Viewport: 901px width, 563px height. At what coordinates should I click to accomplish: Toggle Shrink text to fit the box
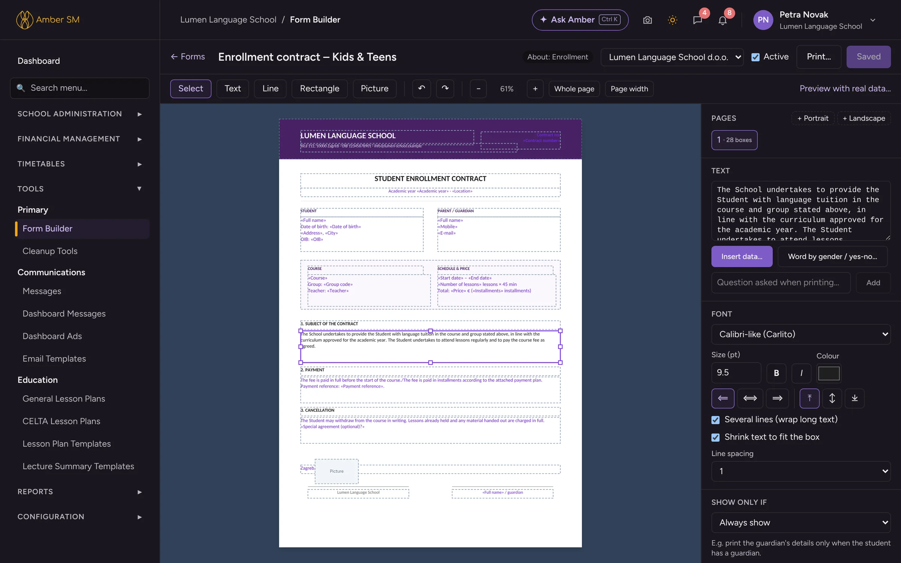tap(716, 438)
